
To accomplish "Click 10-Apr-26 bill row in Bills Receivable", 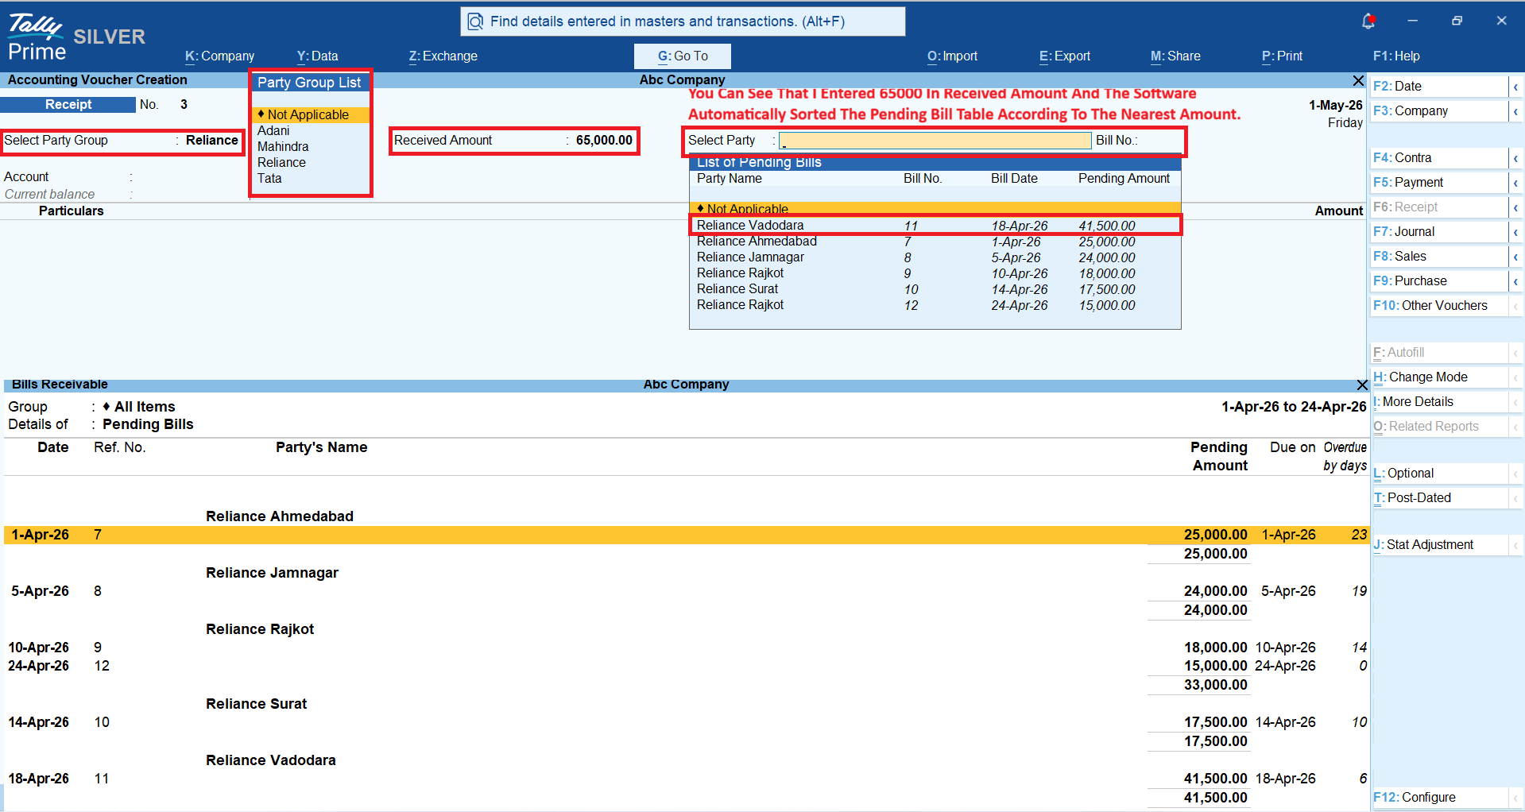I will coord(687,648).
